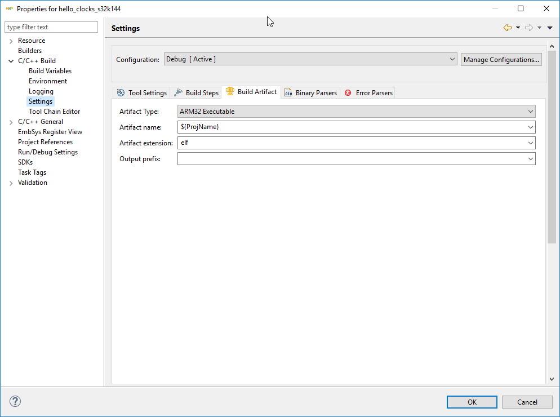Image resolution: width=560 pixels, height=417 pixels.
Task: Maximize the Properties window
Action: (x=521, y=8)
